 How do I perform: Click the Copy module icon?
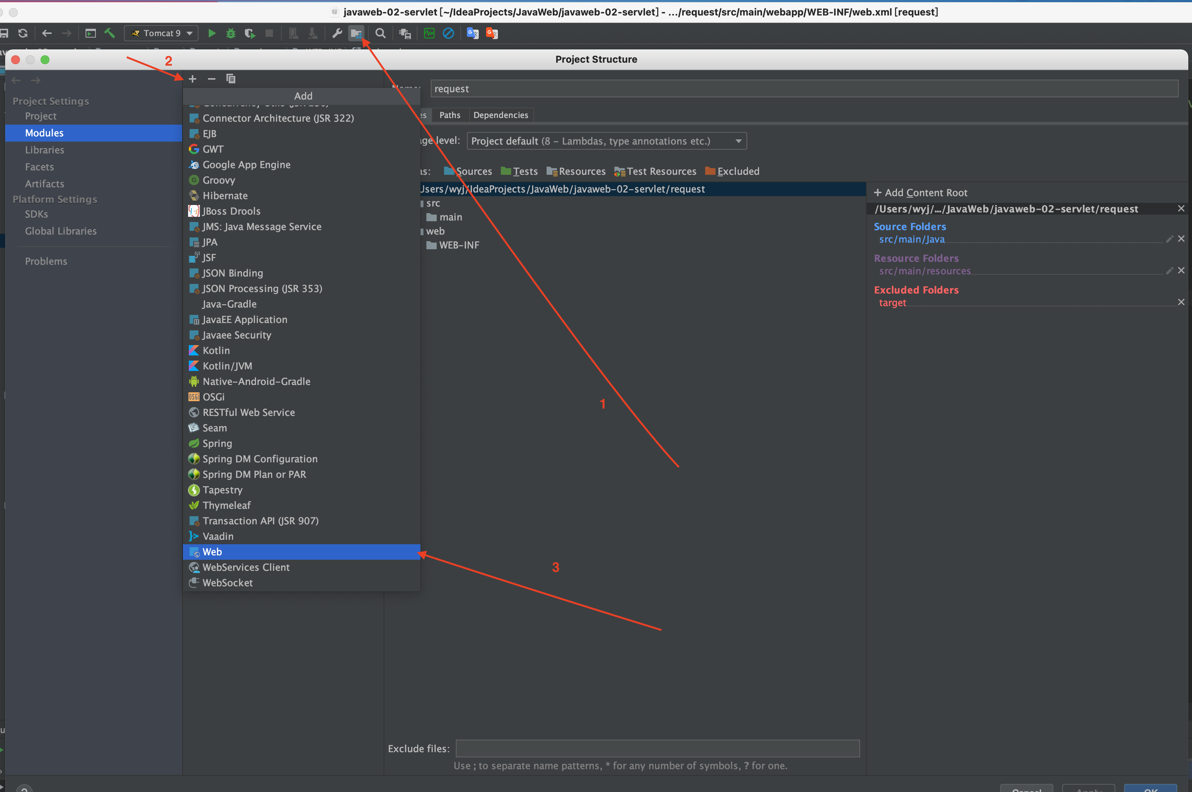point(231,79)
